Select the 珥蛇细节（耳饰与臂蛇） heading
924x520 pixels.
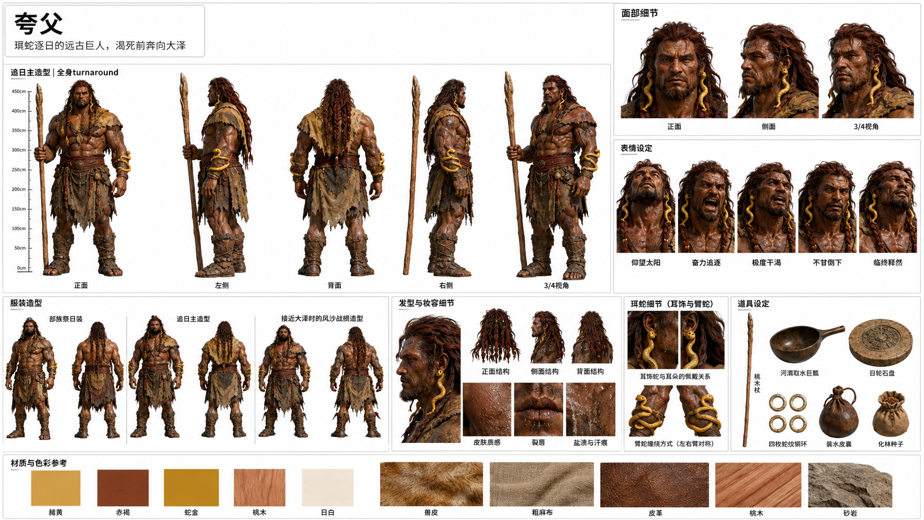point(672,303)
